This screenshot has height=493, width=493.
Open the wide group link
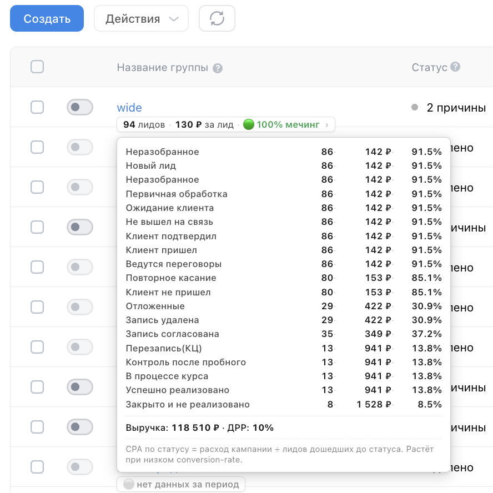129,108
